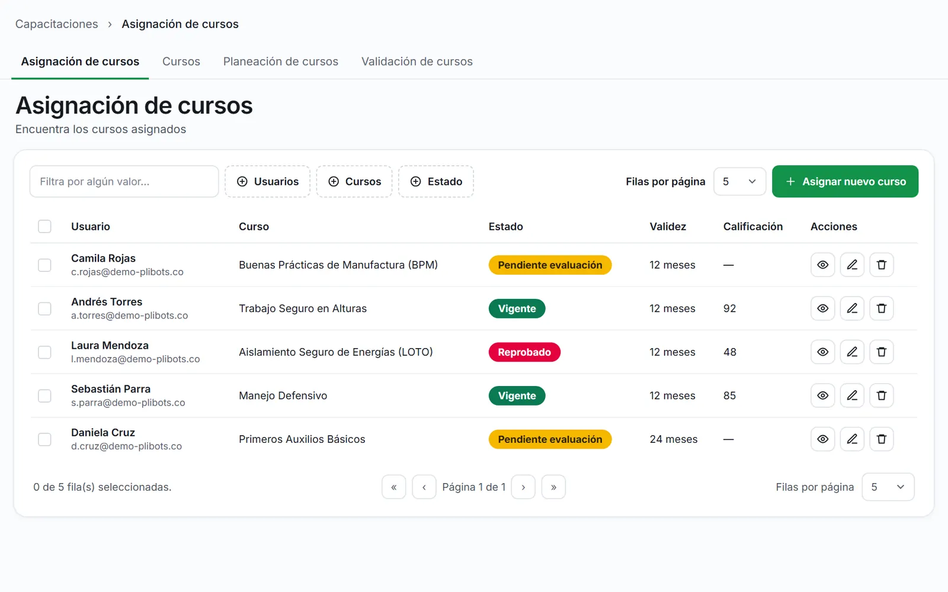Edit Camila Rojas course assignment
The height and width of the screenshot is (592, 948).
tap(852, 265)
